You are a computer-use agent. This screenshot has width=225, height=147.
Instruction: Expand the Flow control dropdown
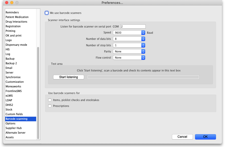(x=129, y=58)
